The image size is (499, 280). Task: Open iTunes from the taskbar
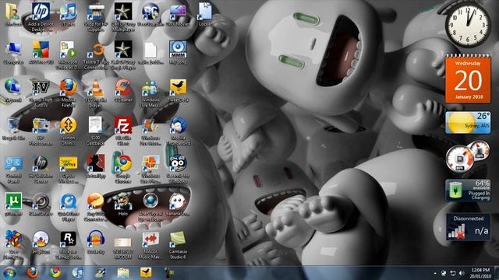(x=78, y=273)
